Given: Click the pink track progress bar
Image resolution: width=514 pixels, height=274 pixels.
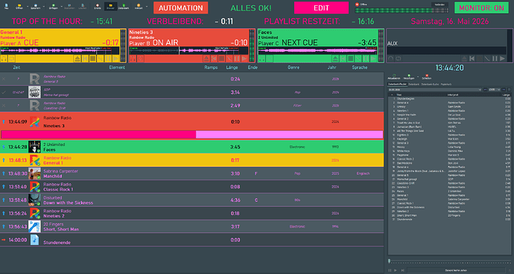Looking at the screenshot, I should (191, 134).
